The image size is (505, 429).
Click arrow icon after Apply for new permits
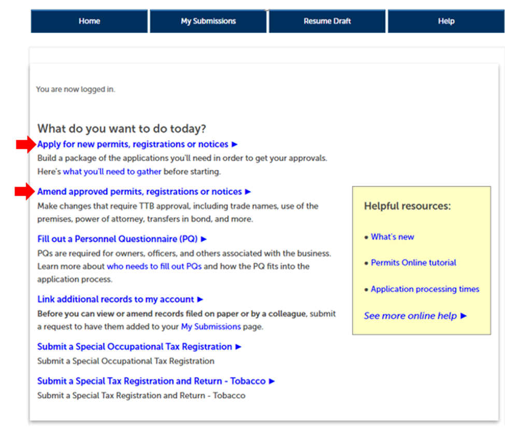(235, 145)
